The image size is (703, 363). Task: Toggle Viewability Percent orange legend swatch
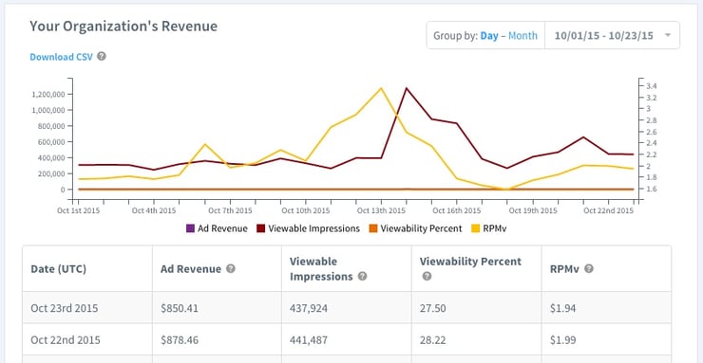pos(373,228)
